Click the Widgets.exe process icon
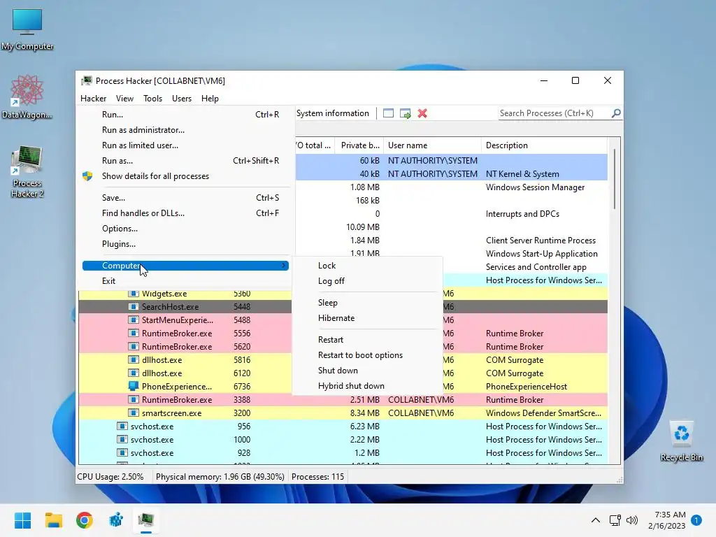The width and height of the screenshot is (716, 537). (134, 294)
